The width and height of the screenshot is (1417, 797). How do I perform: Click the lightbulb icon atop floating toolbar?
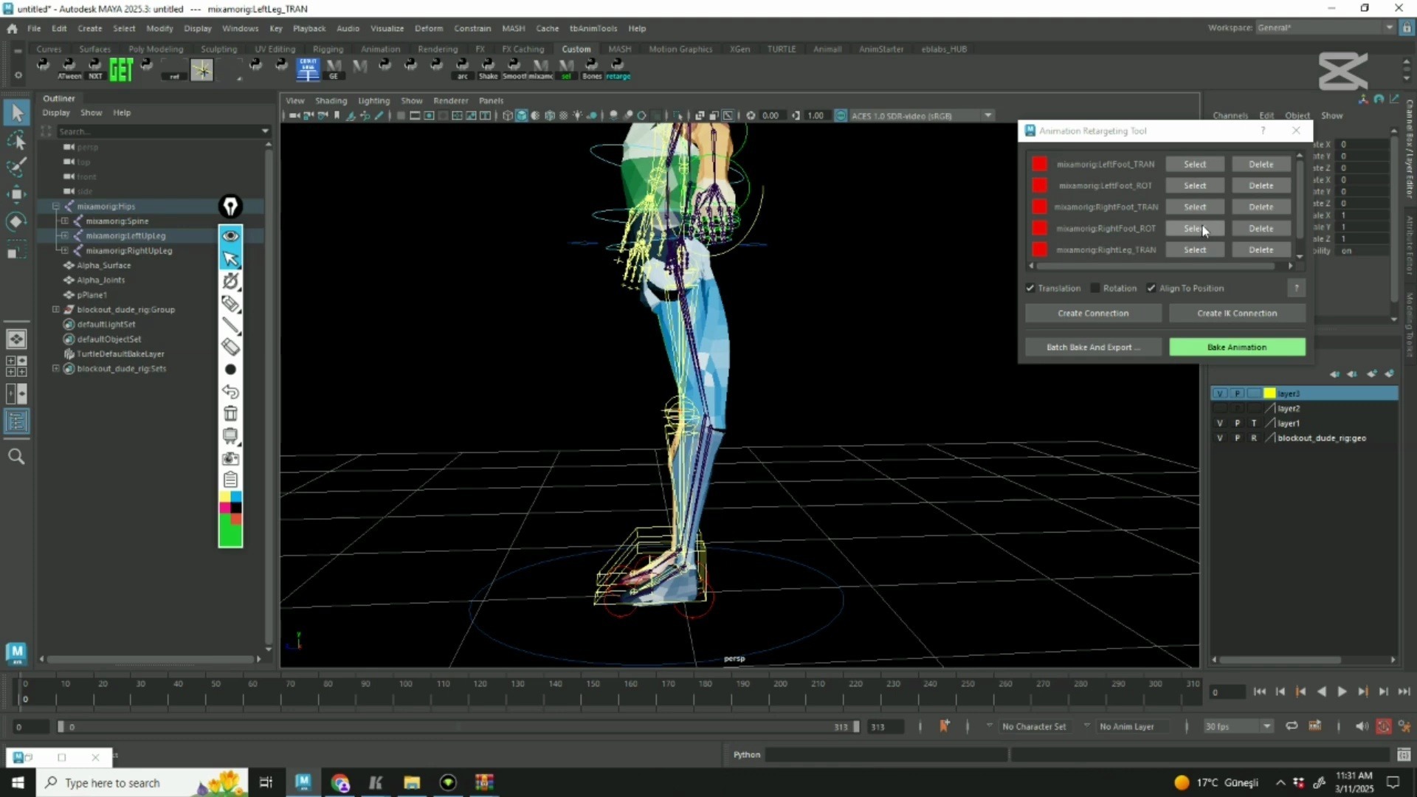[230, 207]
